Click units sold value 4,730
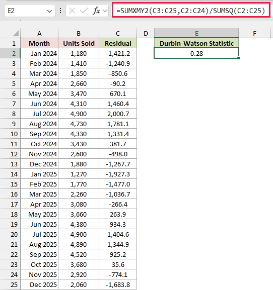This screenshot has width=273, height=290. pyautogui.click(x=79, y=124)
